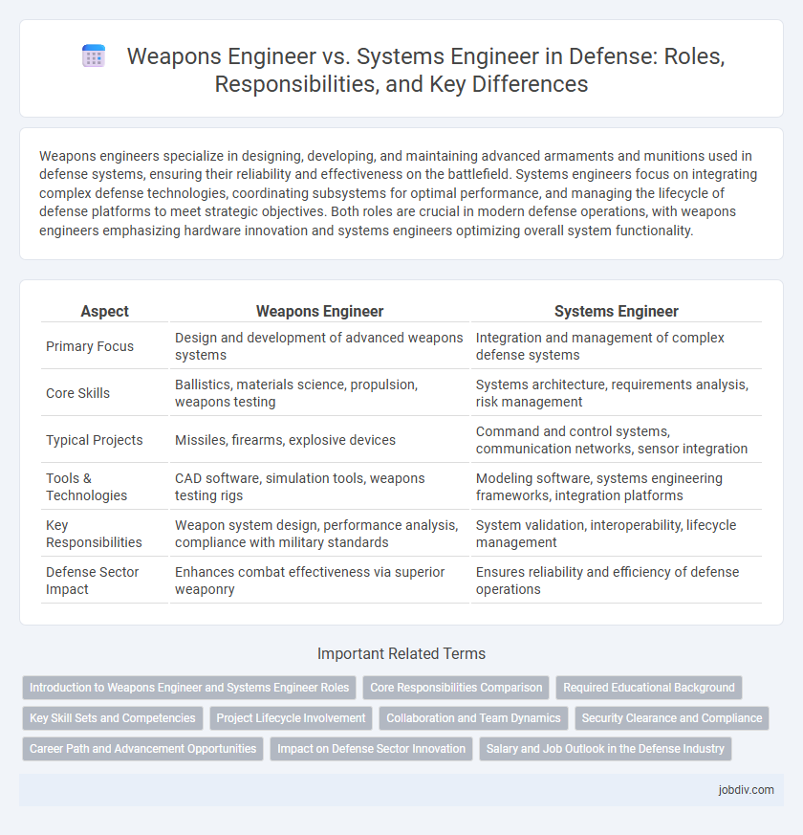Open 'Career Path and Advancement Opportunities' tag
This screenshot has height=835, width=803.
[x=142, y=748]
